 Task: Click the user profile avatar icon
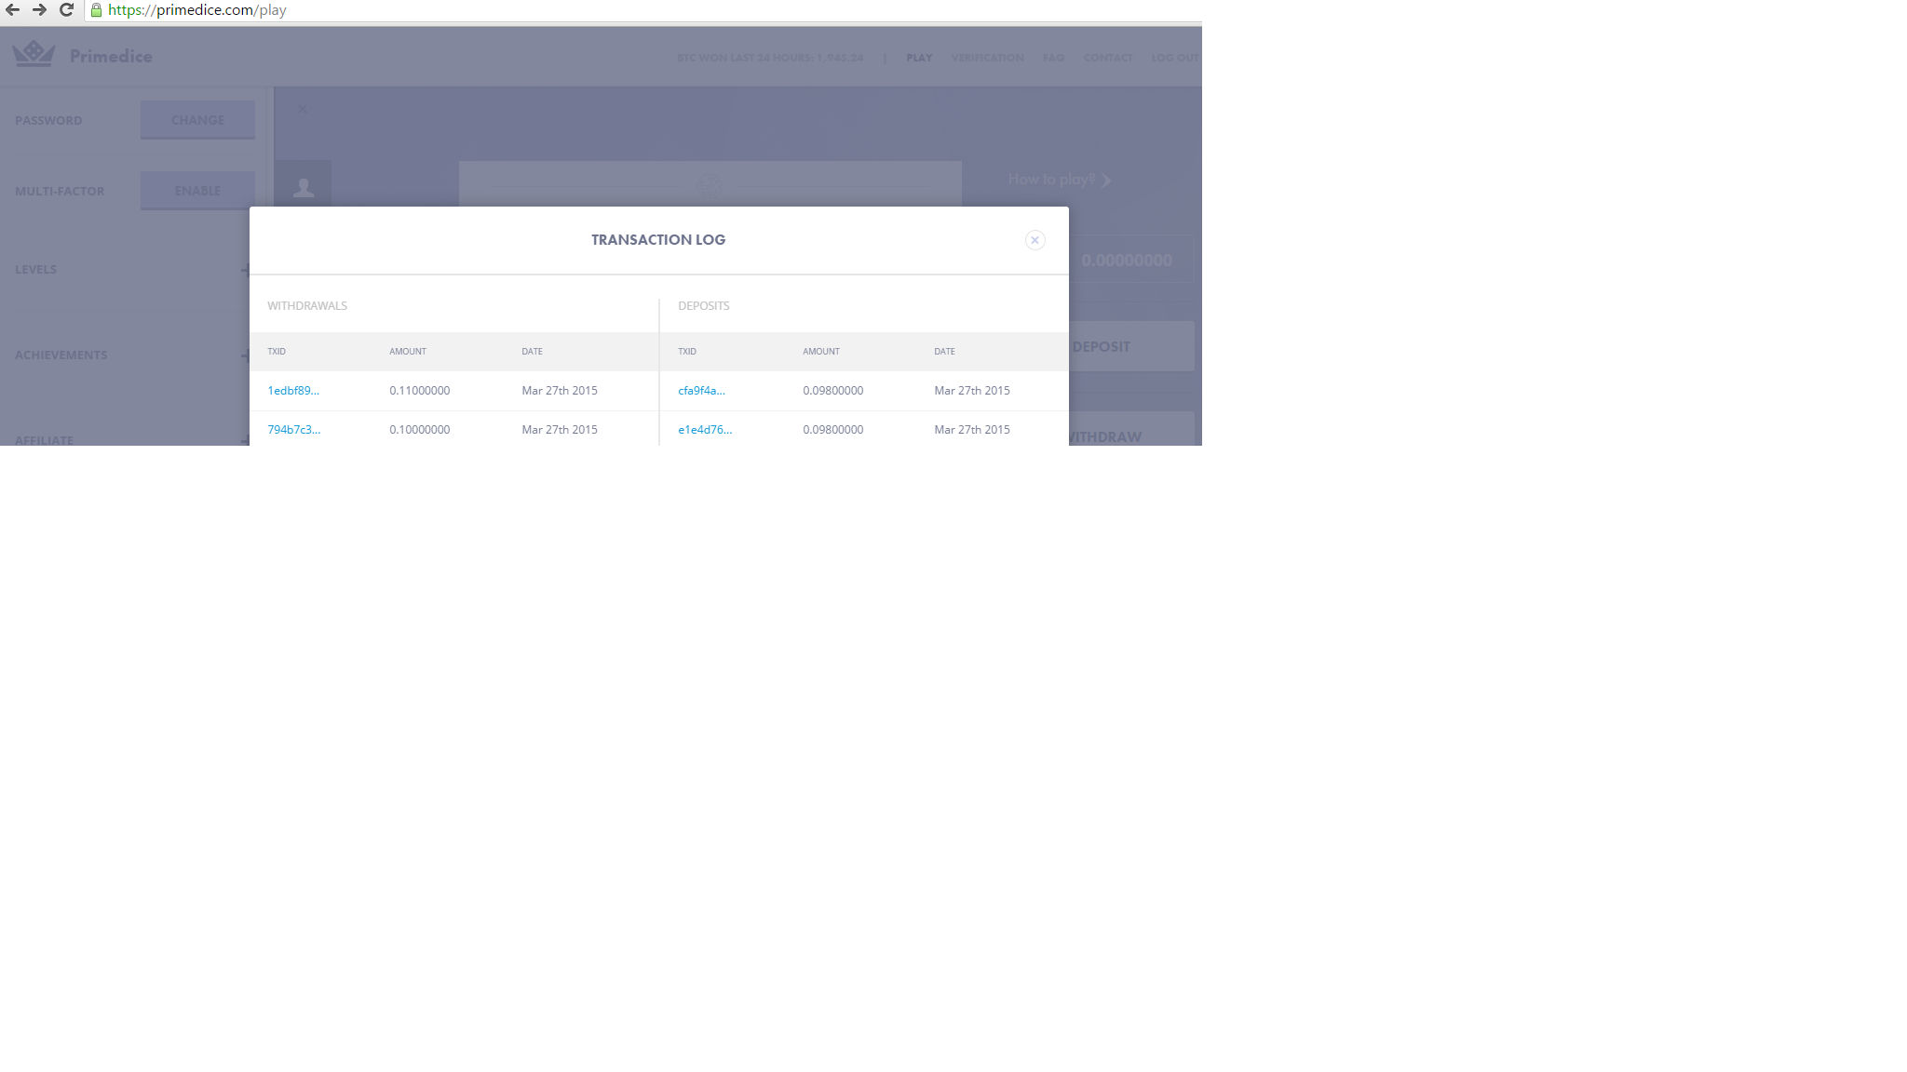(303, 187)
